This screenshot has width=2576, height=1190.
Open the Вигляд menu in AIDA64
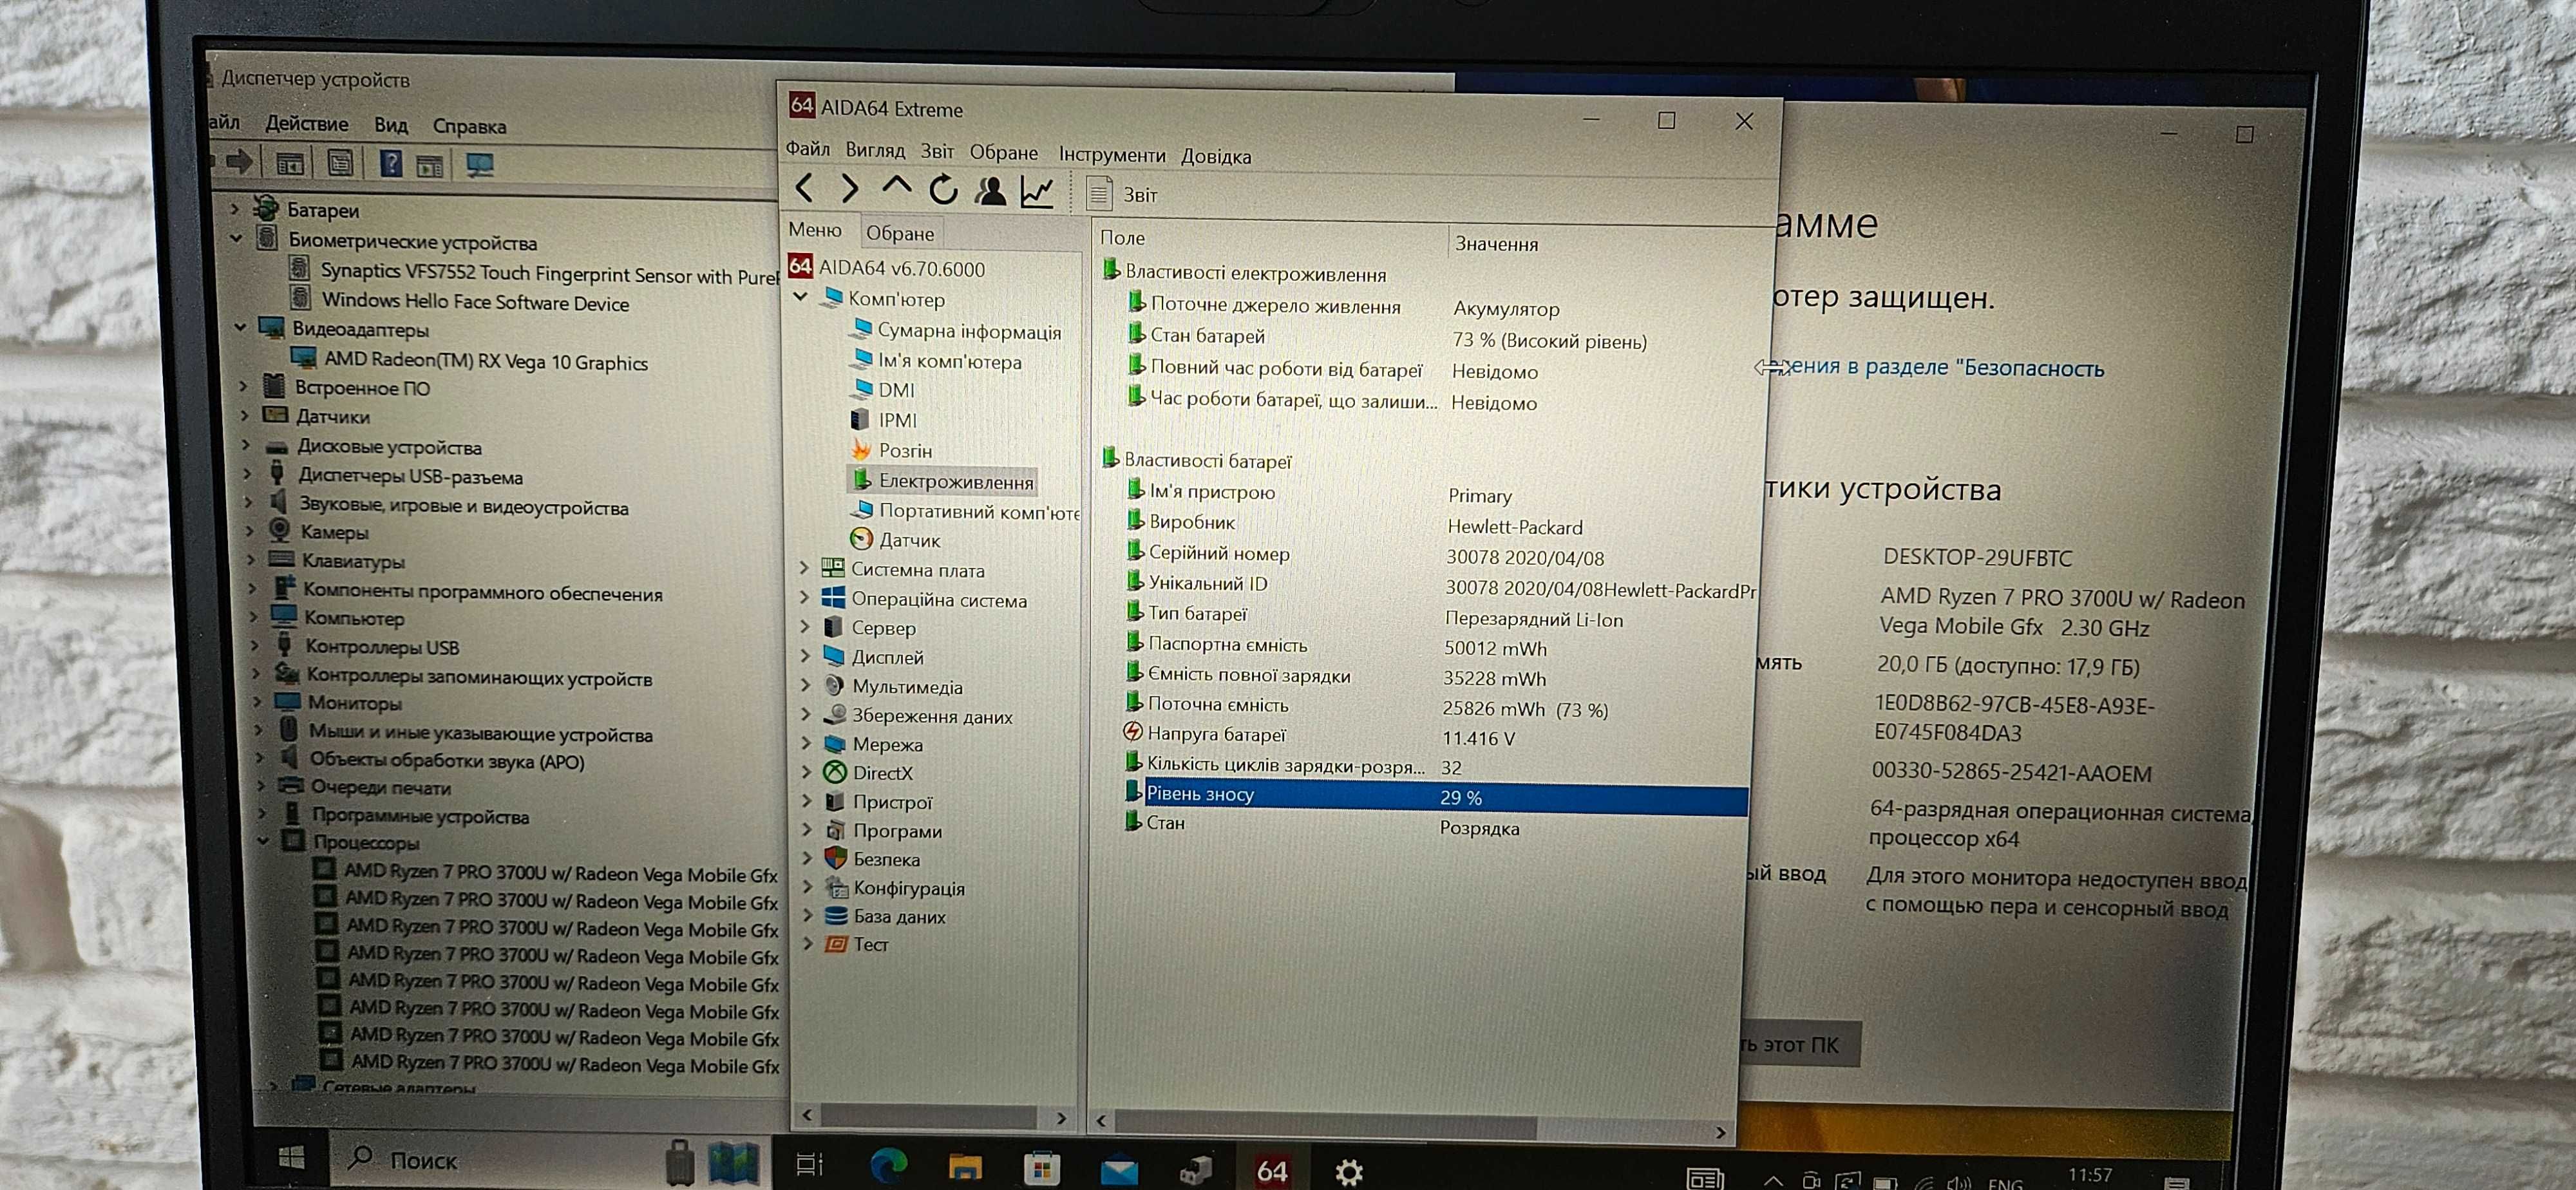[x=875, y=150]
